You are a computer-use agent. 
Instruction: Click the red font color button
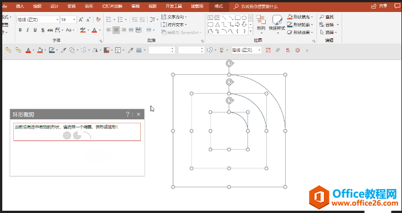94,30
